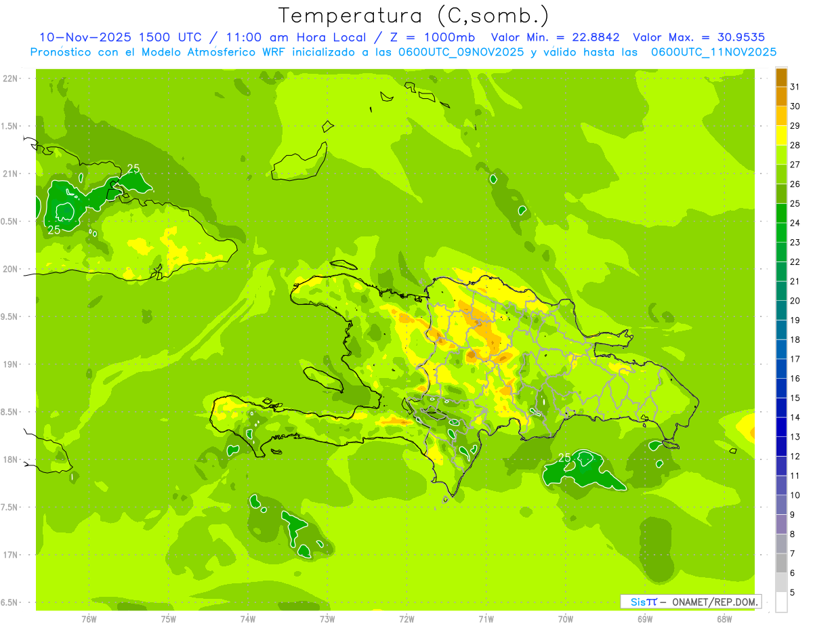This screenshot has width=813, height=628.
Task: Click the legend label '12'
Action: point(795,456)
